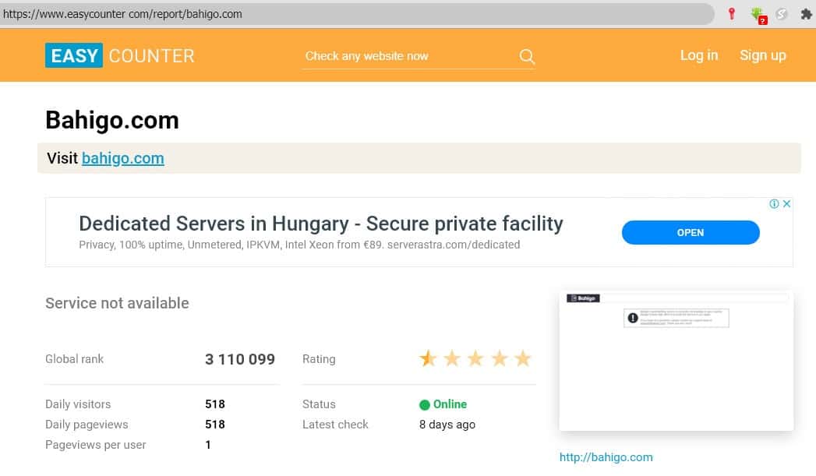Open the Sign up page

pos(762,55)
